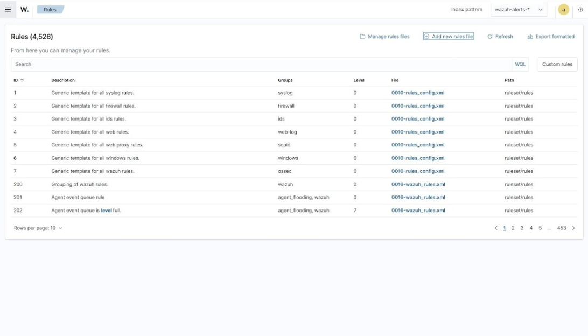
Task: Select current page 1
Action: [505, 228]
